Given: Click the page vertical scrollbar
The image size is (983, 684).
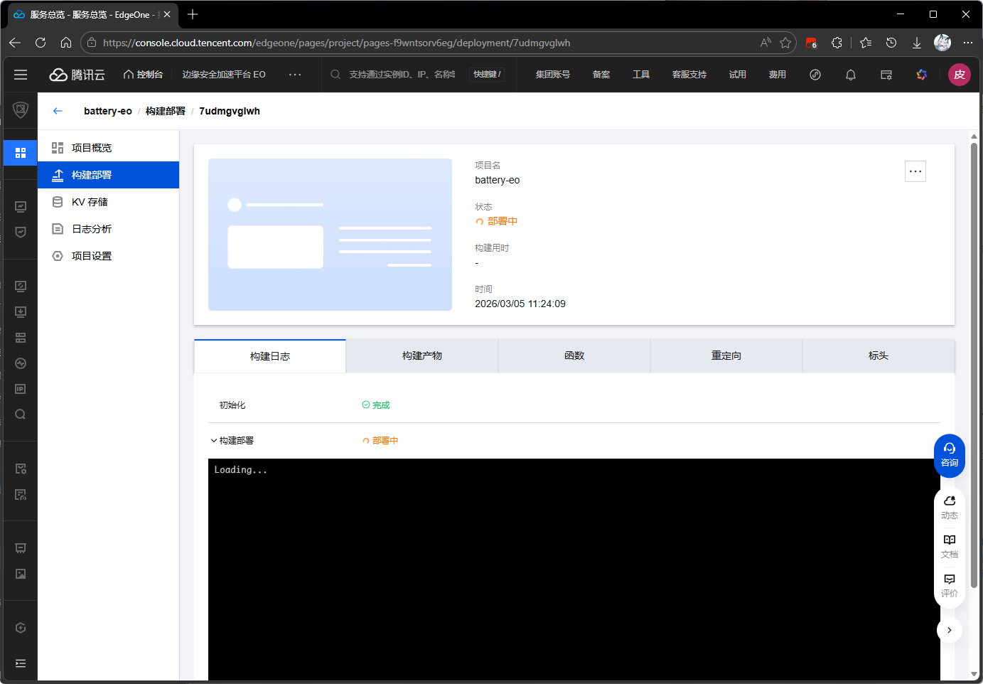Looking at the screenshot, I should tap(974, 365).
